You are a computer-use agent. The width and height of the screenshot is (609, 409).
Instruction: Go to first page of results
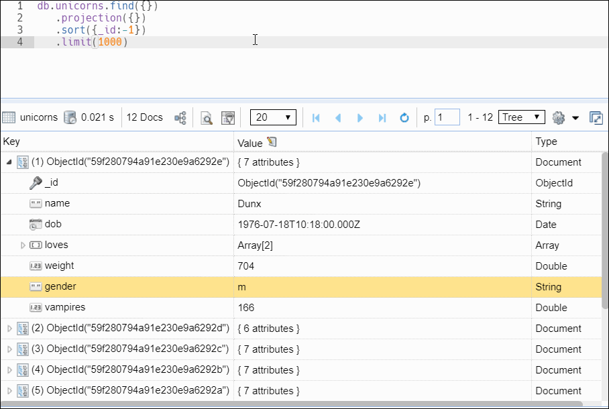click(x=316, y=118)
